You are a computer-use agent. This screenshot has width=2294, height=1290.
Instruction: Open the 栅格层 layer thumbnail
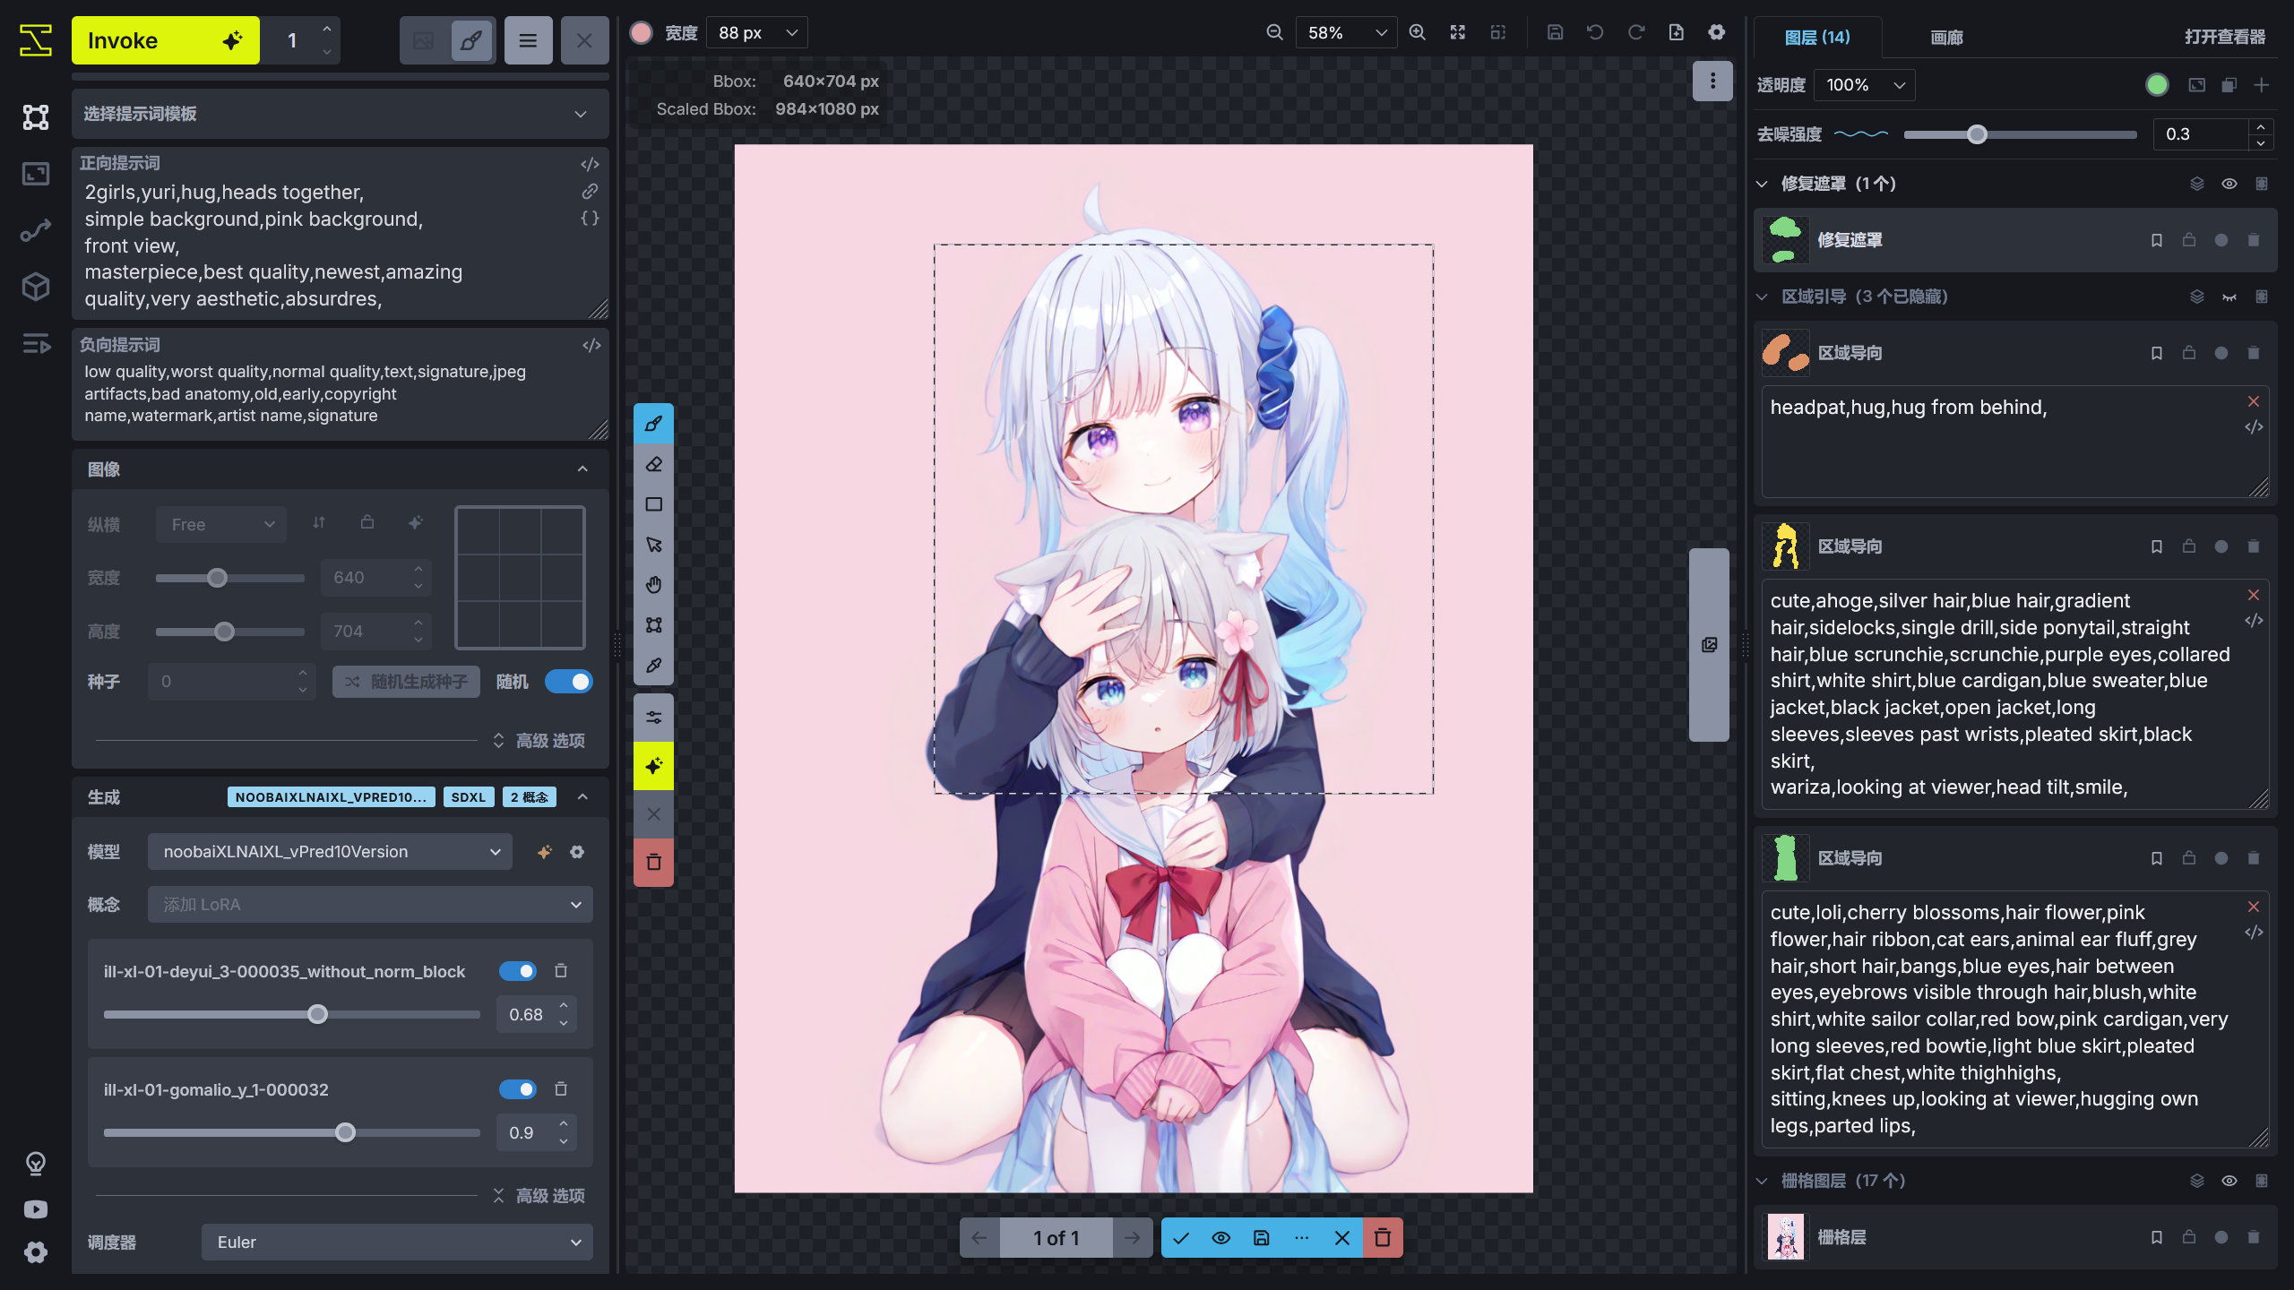click(1785, 1238)
